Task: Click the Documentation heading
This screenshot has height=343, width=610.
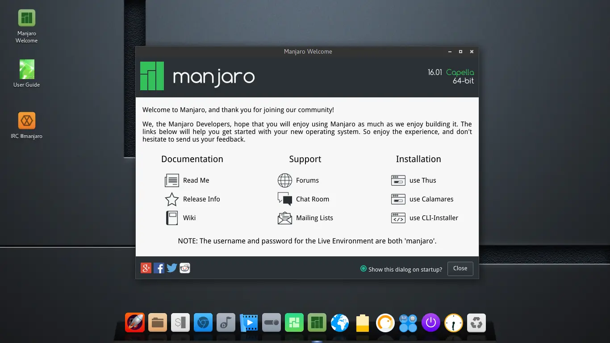Action: (192, 159)
